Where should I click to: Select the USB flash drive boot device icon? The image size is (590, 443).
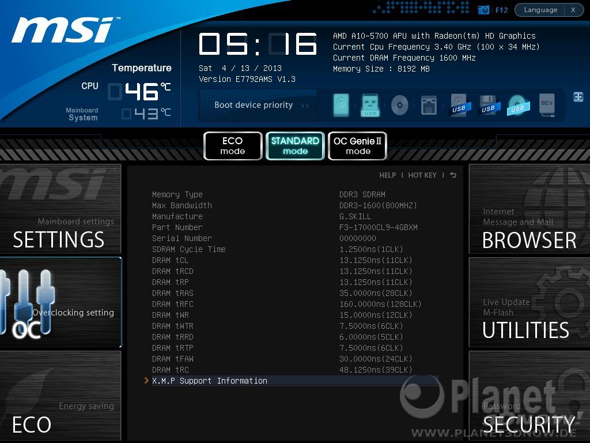(x=370, y=105)
